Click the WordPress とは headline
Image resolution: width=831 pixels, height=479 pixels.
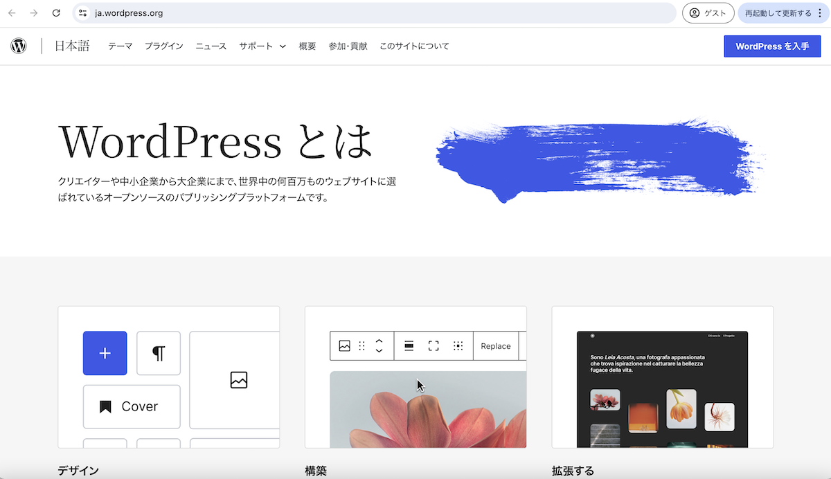click(x=216, y=141)
